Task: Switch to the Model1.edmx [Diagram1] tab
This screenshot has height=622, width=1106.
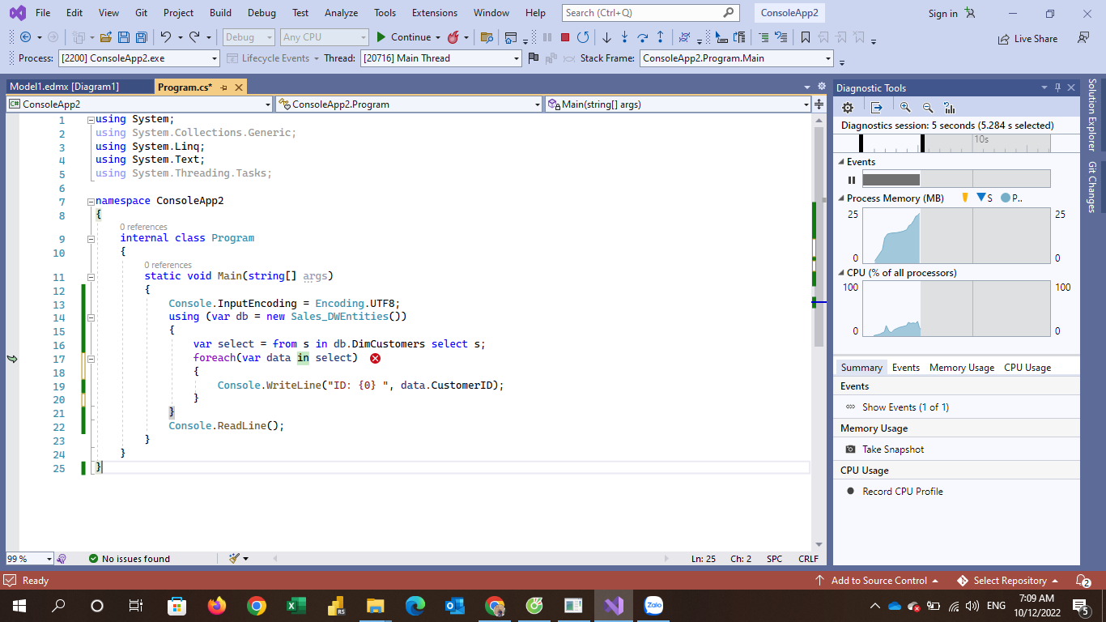Action: click(65, 87)
